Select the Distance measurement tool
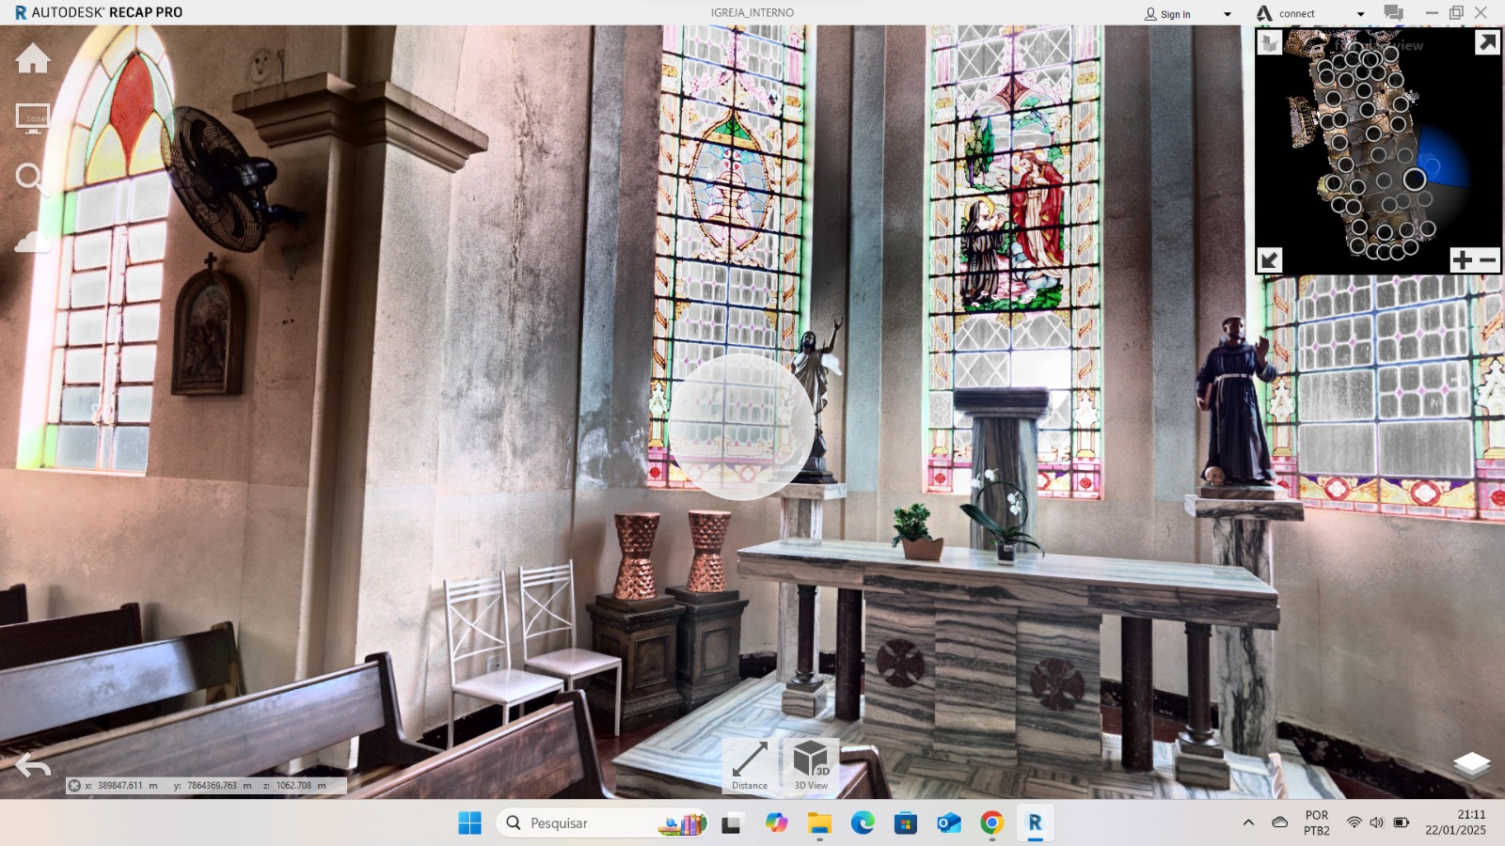Screen dimensions: 1505x846 click(750, 765)
